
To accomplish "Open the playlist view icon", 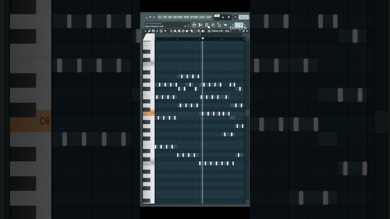I will 194,25.
